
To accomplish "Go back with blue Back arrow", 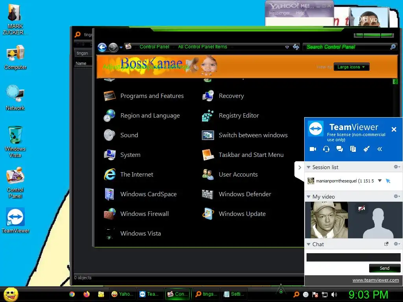I will tap(102, 47).
